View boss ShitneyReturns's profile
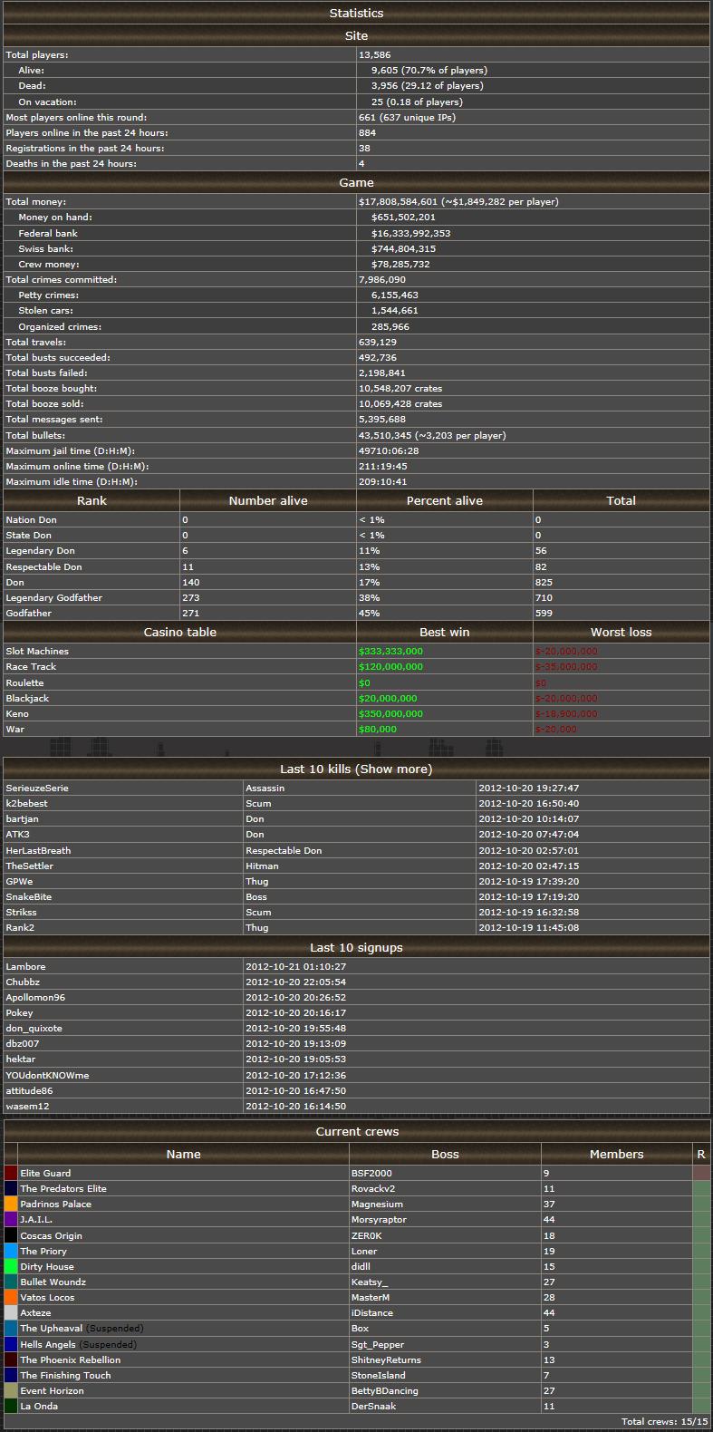The image size is (713, 1432). tap(386, 1359)
